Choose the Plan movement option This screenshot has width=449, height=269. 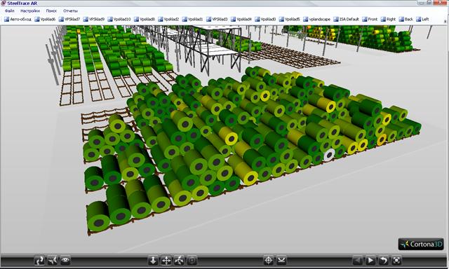tap(153, 261)
